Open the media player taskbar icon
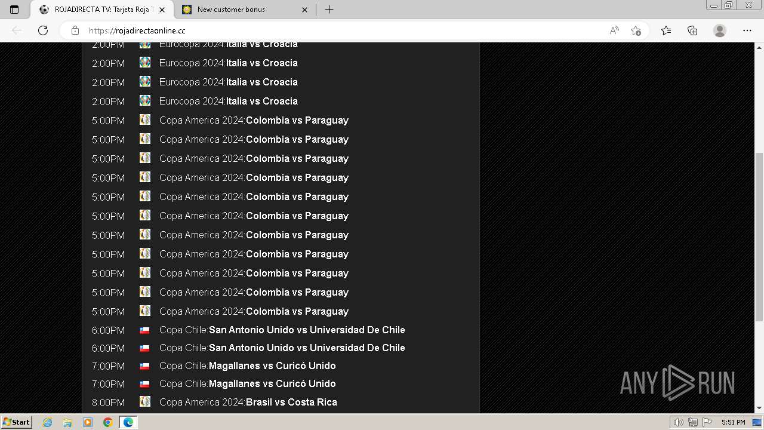The height and width of the screenshot is (430, 764). pos(88,422)
